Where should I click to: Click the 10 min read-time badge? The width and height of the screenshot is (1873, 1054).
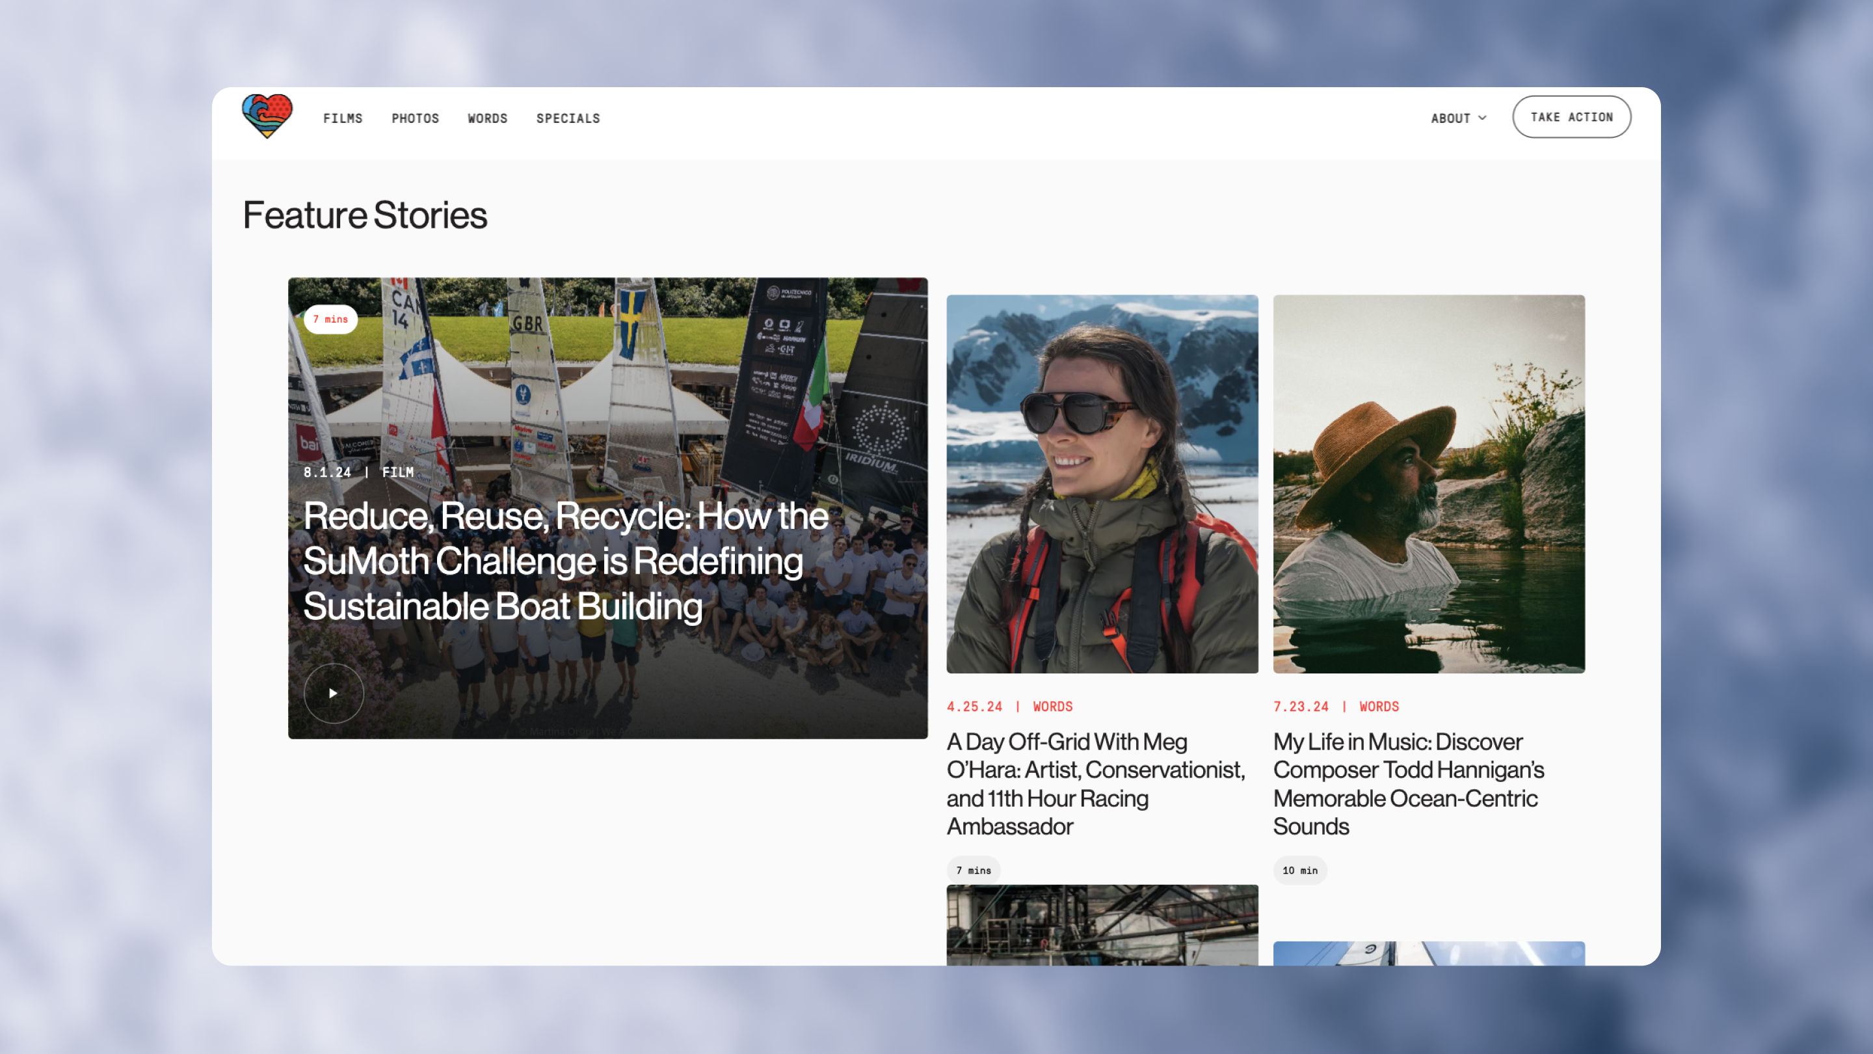point(1299,870)
